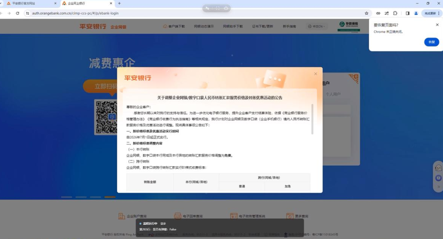Click the announcement dialog's vertical scrollbar
Image resolution: width=443 pixels, height=239 pixels.
point(312,119)
